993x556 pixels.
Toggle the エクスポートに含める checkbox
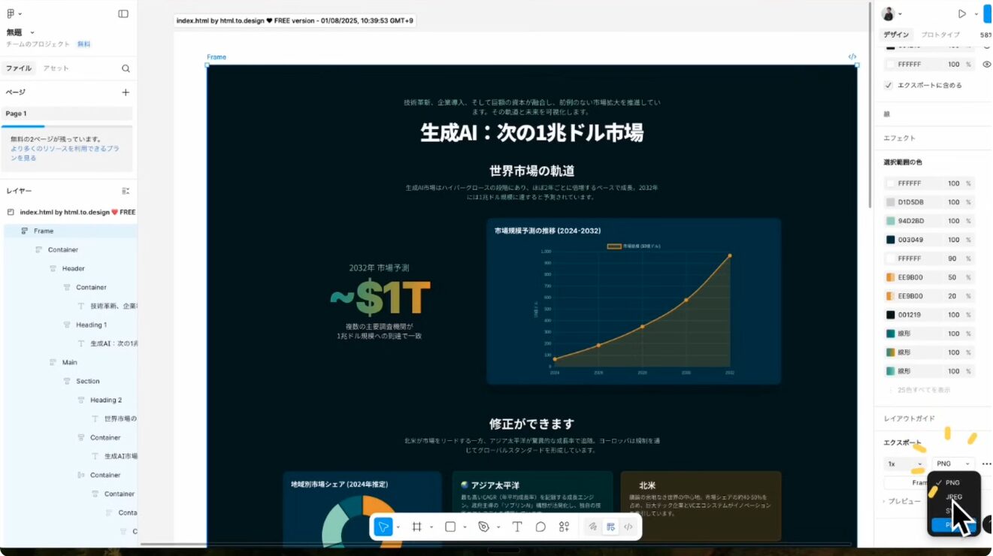coord(889,86)
